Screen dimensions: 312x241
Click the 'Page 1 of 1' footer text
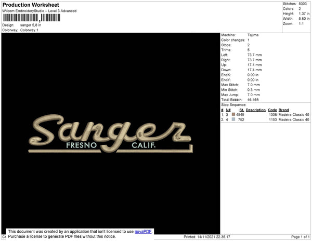point(300,237)
